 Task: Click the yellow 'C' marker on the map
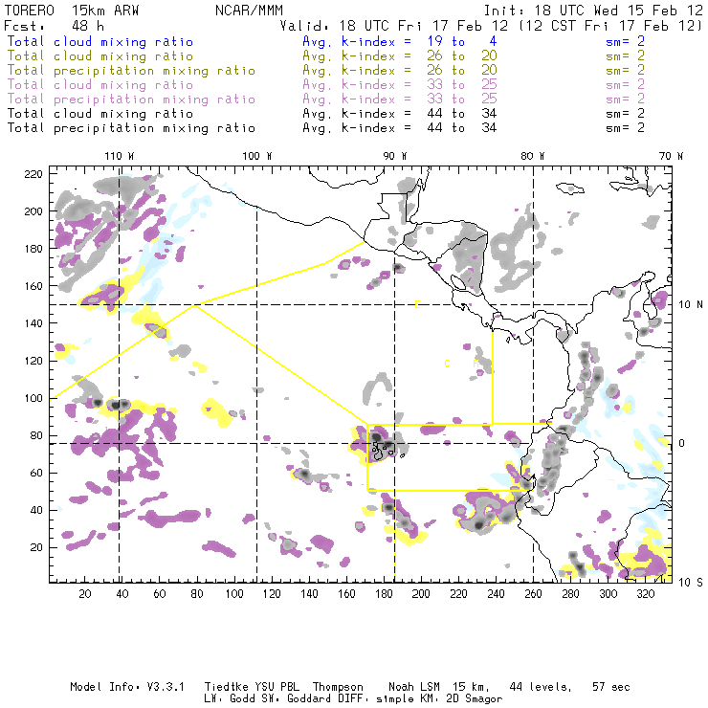[x=447, y=364]
